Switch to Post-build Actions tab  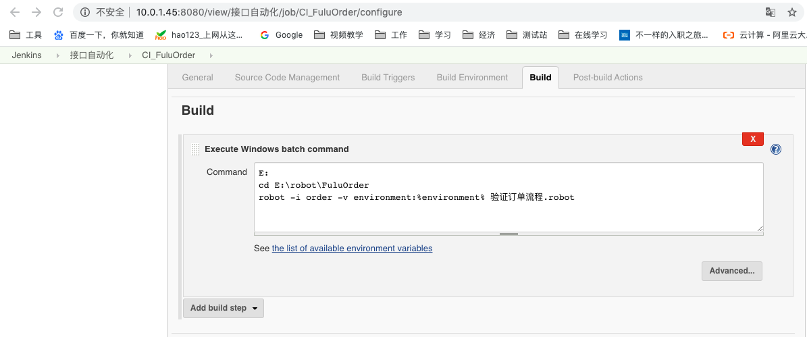[608, 77]
